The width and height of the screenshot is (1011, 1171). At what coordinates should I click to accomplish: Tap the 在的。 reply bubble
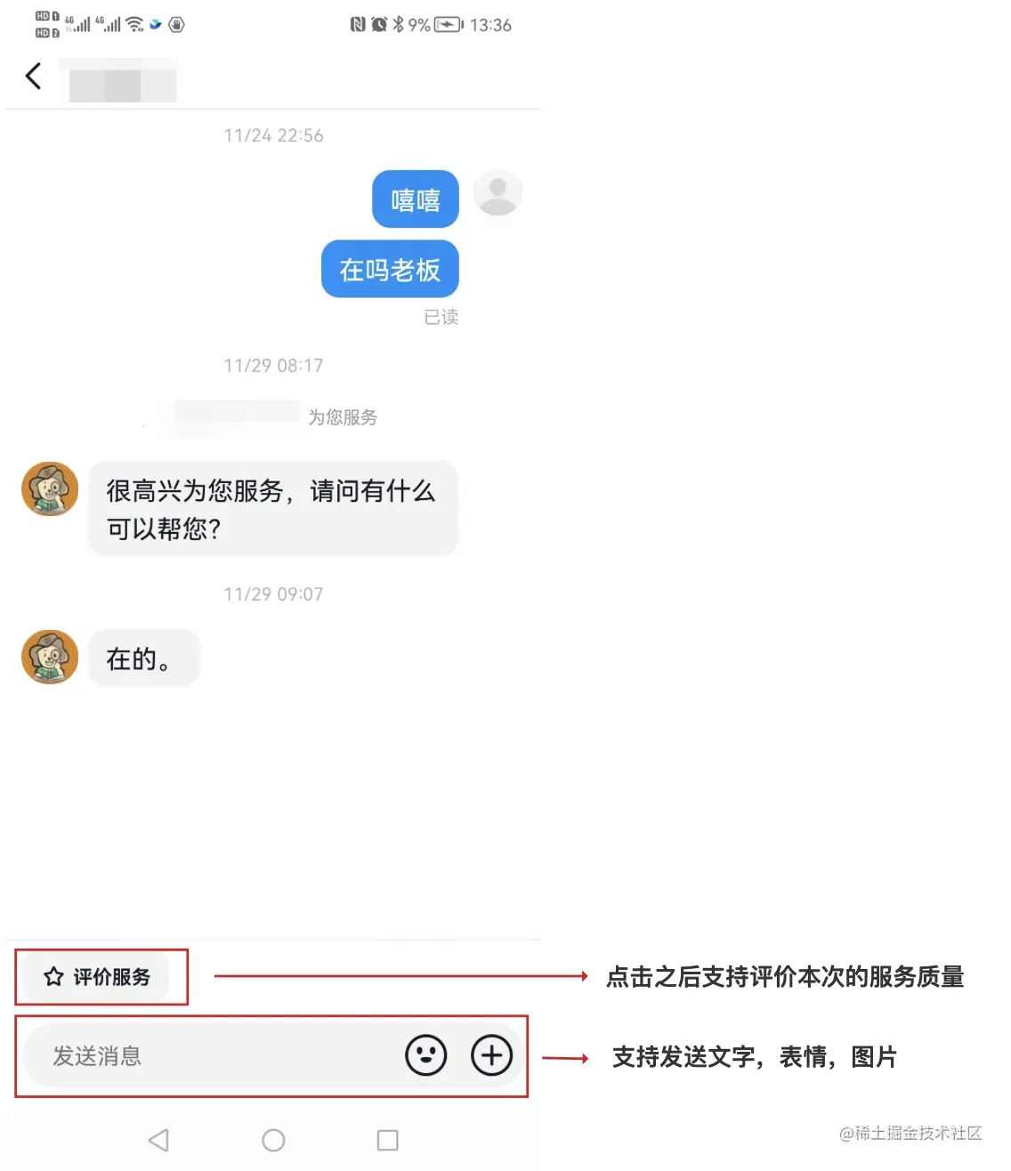pos(144,658)
